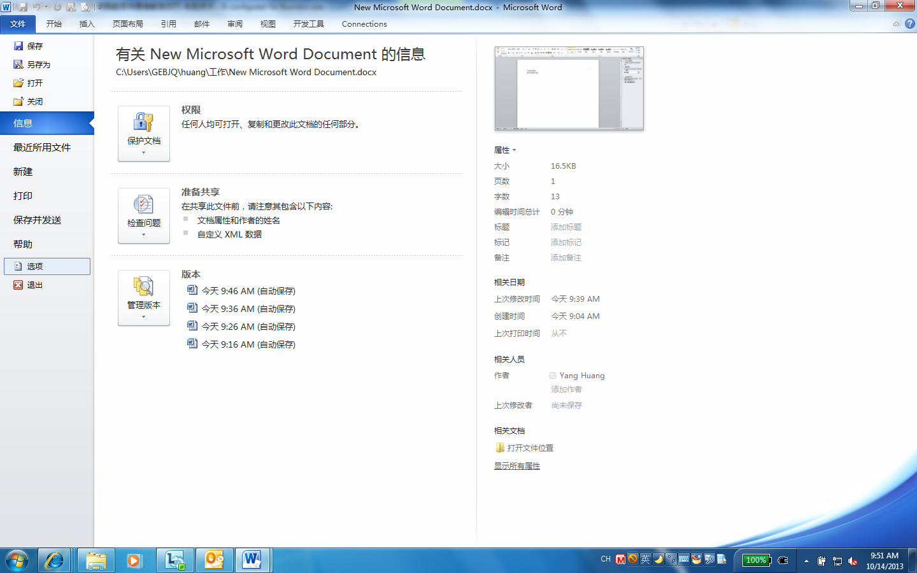Screen dimensions: 917x573
Task: Click the 打开文件位置 folder icon
Action: (x=500, y=448)
